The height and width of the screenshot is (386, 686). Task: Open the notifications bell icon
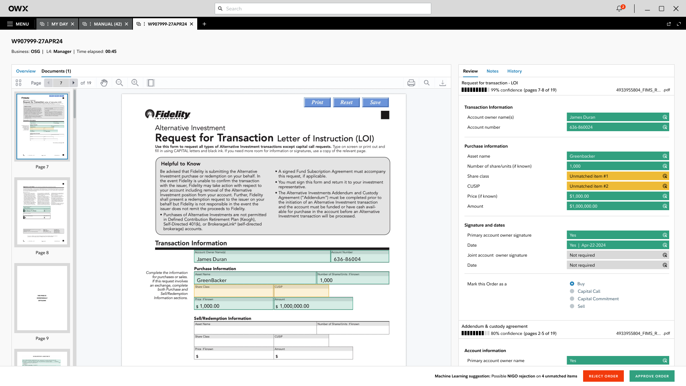click(620, 9)
